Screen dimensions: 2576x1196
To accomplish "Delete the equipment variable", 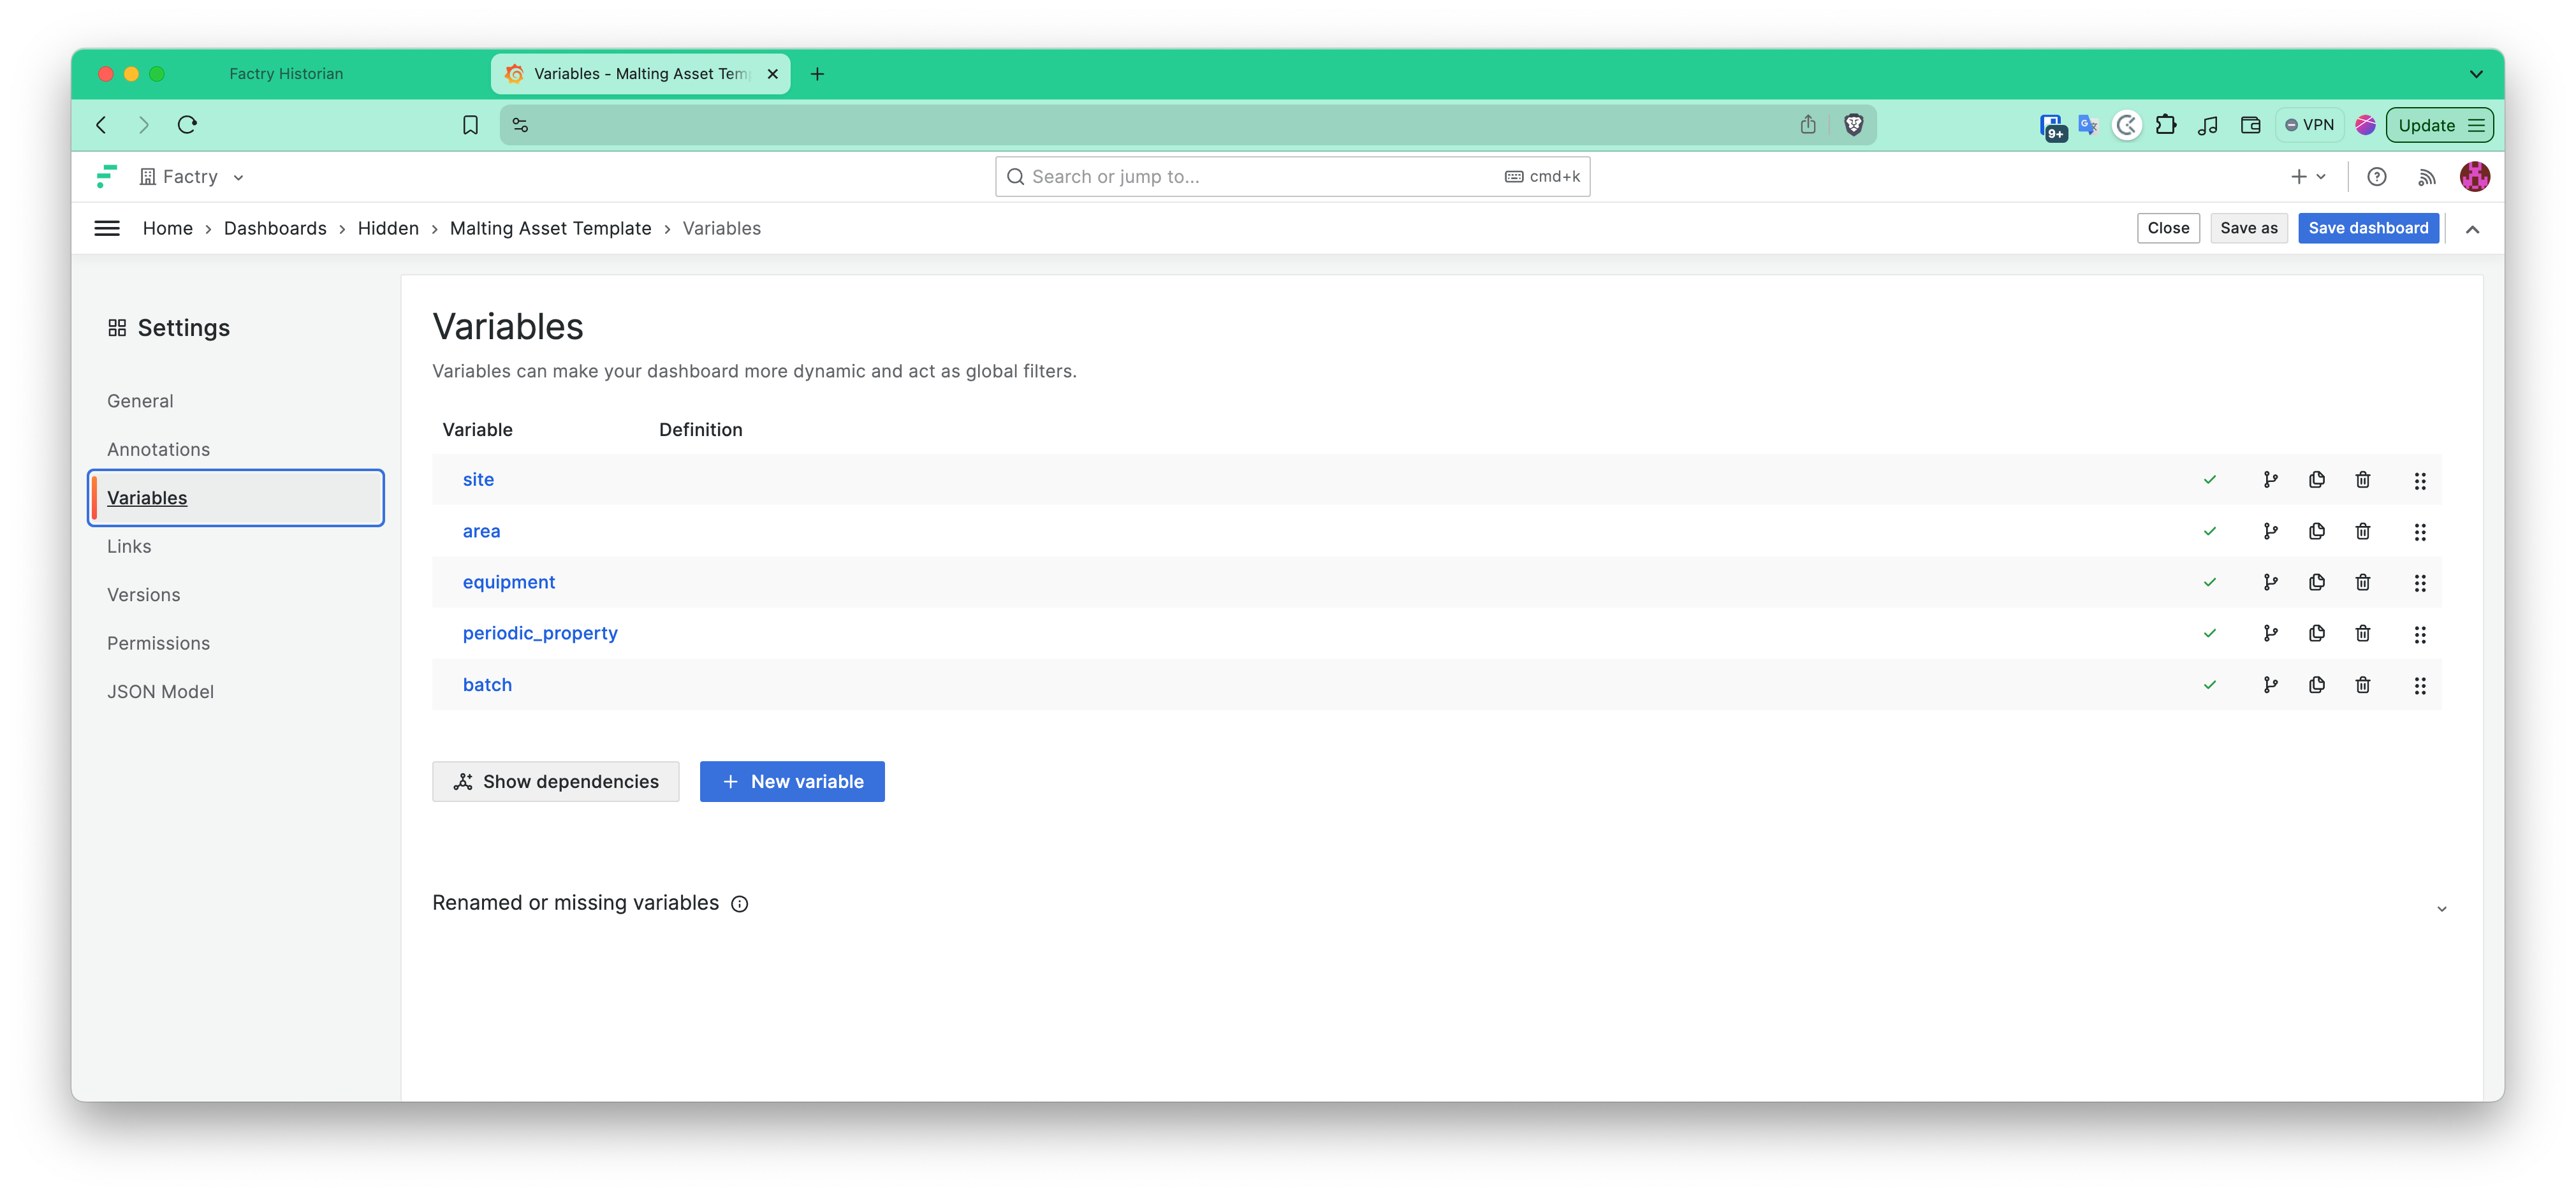I will coord(2362,582).
